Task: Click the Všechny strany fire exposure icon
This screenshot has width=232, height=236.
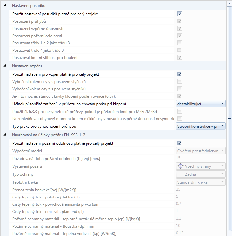Action: [x=180, y=166]
